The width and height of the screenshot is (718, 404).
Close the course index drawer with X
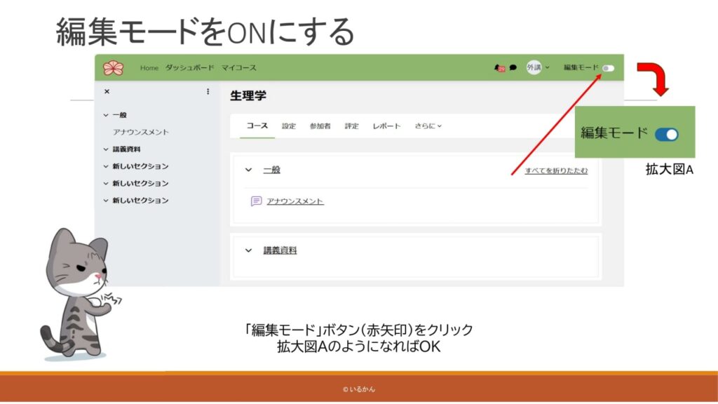(x=107, y=92)
